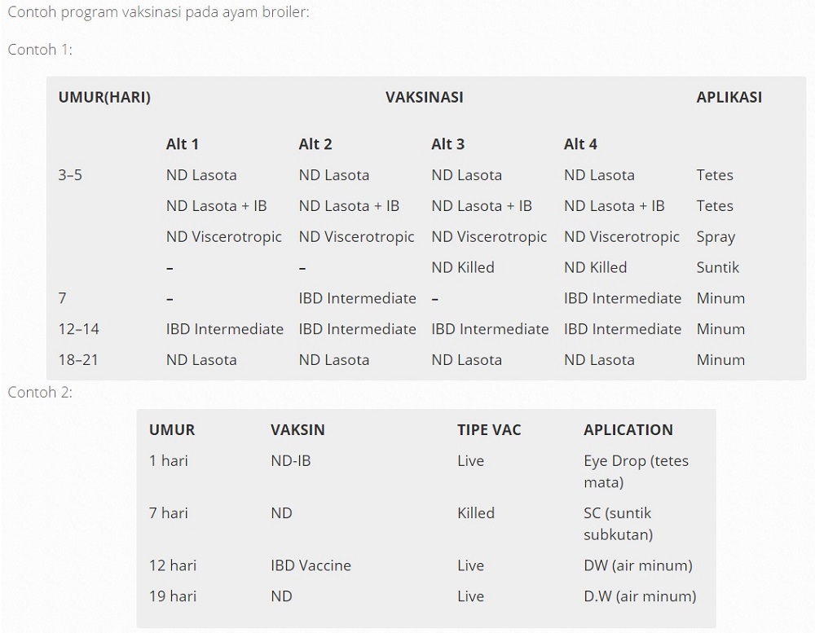The width and height of the screenshot is (815, 633).
Task: Click the TIPE VAC column header
Action: [489, 430]
